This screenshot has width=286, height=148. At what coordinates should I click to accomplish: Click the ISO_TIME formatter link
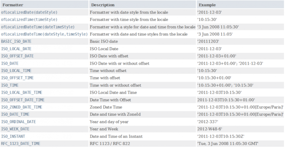pos(10,85)
